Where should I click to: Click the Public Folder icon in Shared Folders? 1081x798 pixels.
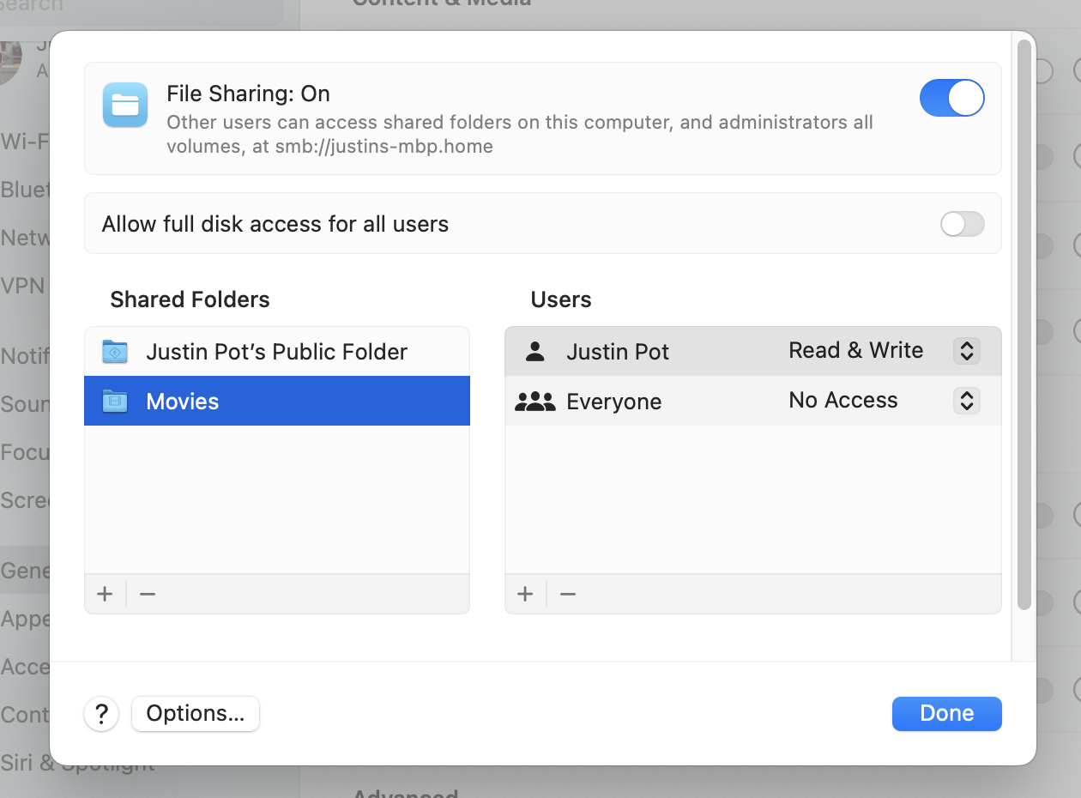point(115,352)
